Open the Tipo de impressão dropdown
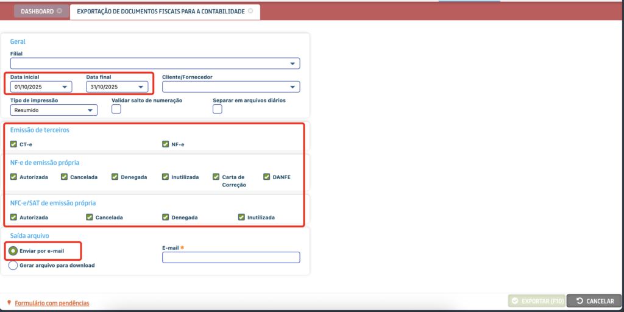This screenshot has height=312, width=624. point(90,110)
